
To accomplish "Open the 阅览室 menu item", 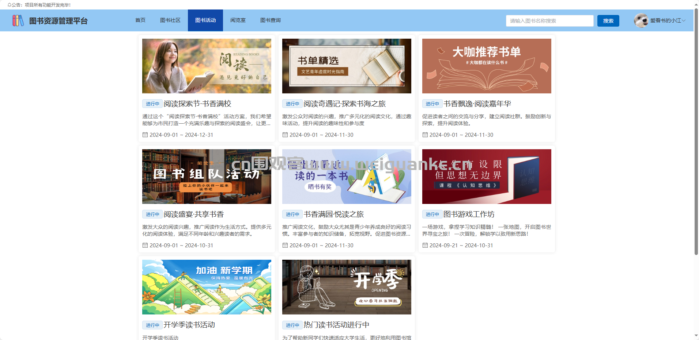I will coord(238,20).
